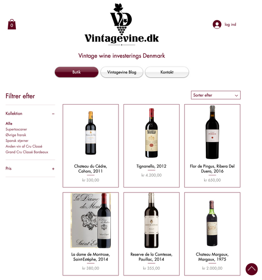The image size is (262, 280).
Task: Click the Flor de Pingus product title
Action: 212,169
